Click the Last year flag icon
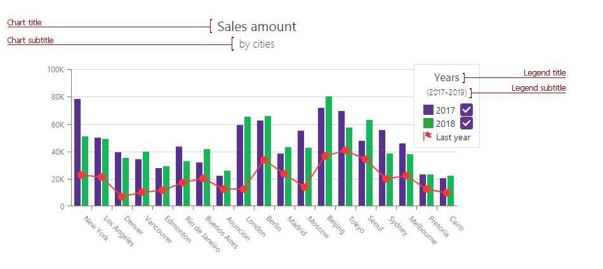Image resolution: width=603 pixels, height=269 pixels. point(428,136)
